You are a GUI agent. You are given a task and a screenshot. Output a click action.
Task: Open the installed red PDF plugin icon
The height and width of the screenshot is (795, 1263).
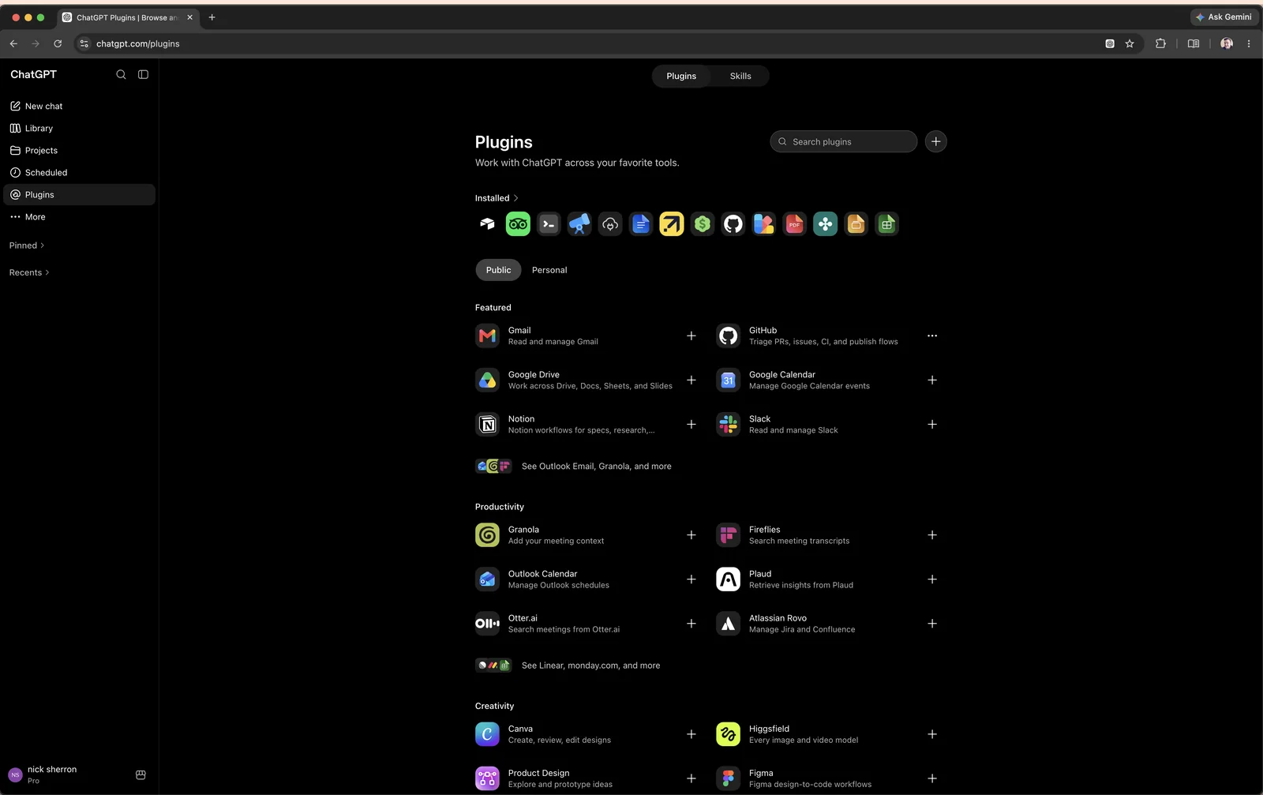click(795, 224)
